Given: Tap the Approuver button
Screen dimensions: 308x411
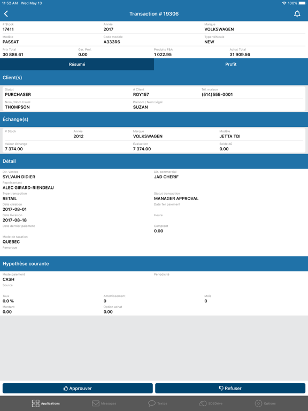Looking at the screenshot, I should [78, 388].
